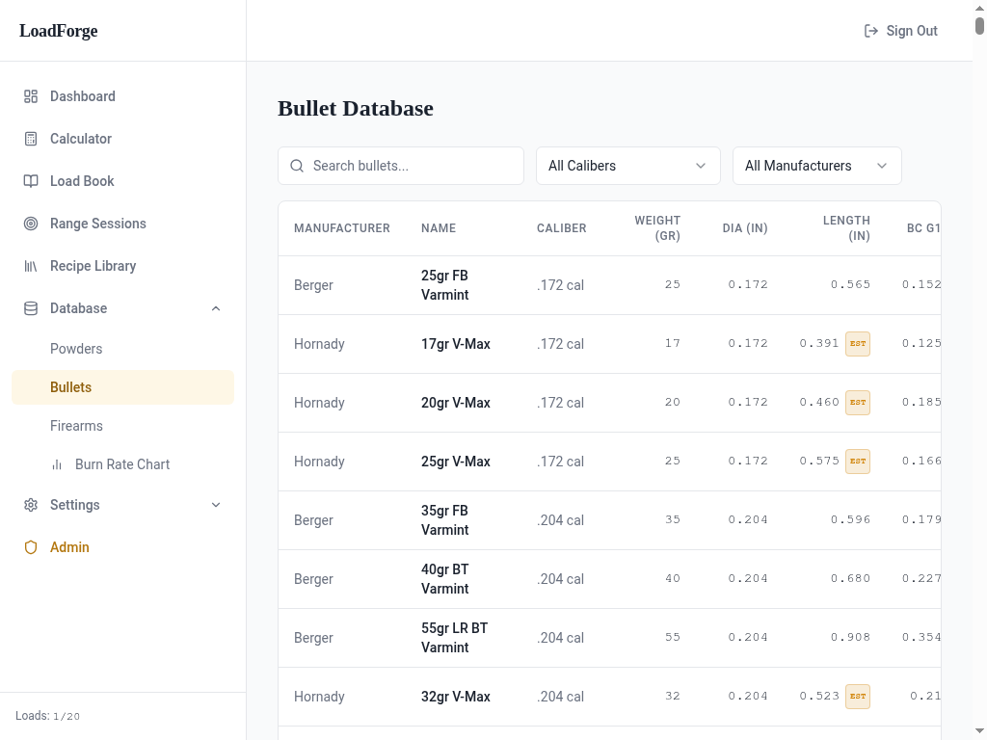The width and height of the screenshot is (987, 740).
Task: Go to Burn Rate Chart
Action: click(x=122, y=464)
